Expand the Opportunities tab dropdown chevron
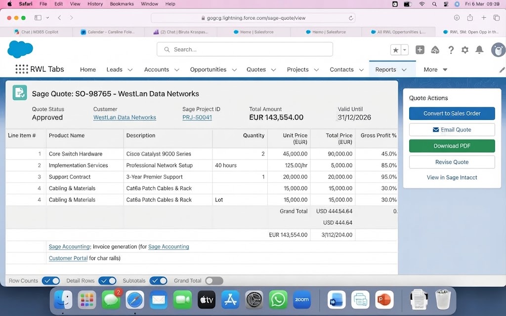Screen dimensions: 506x316 [x=234, y=70]
